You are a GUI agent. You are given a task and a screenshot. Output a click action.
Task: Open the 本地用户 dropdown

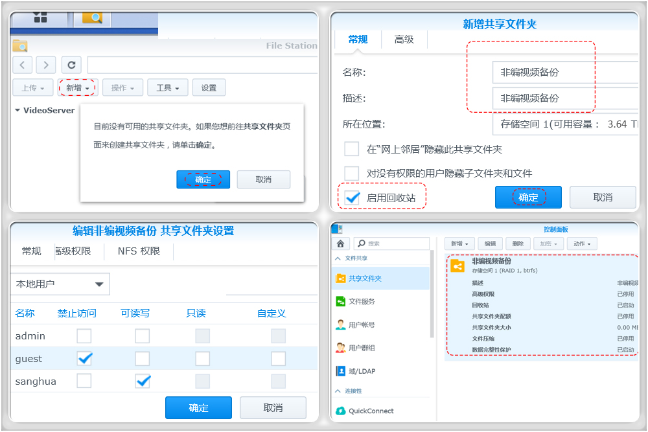point(60,284)
